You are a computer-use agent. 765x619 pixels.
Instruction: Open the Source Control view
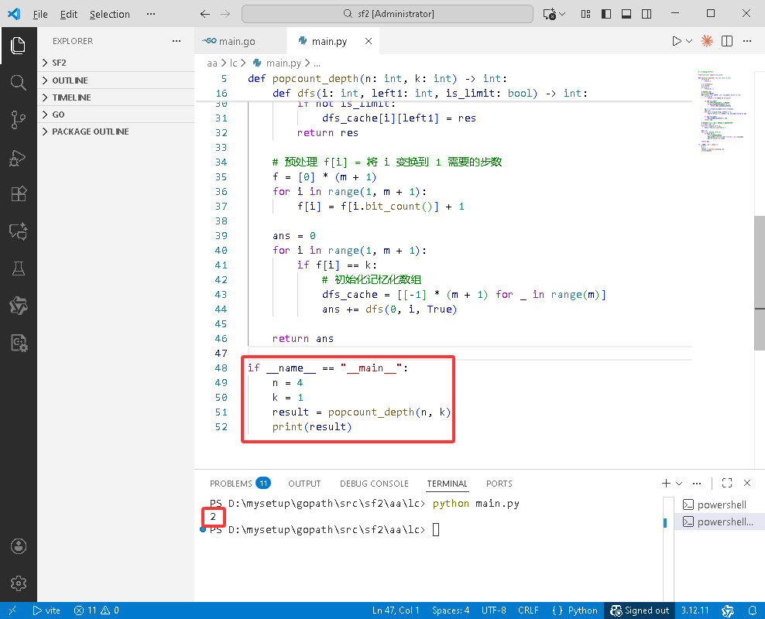(x=18, y=119)
